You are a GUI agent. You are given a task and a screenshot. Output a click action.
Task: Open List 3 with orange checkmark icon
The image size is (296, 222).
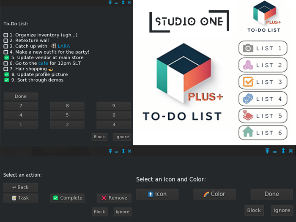pos(263,82)
